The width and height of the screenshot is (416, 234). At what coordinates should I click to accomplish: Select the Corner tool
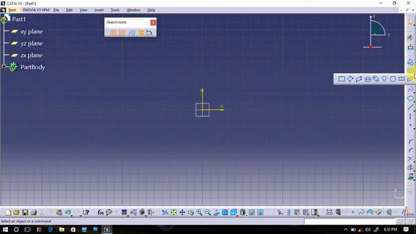411,142
